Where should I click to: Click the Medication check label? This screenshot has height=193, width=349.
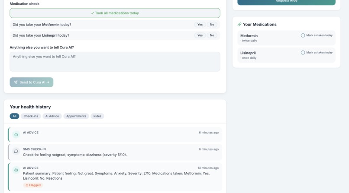pyautogui.click(x=25, y=4)
